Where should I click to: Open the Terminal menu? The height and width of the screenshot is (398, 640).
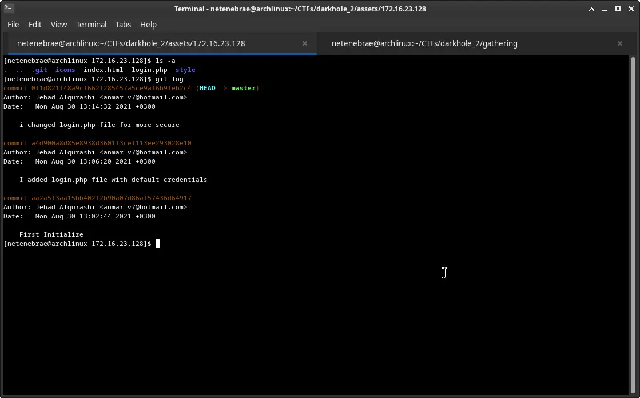pos(91,25)
